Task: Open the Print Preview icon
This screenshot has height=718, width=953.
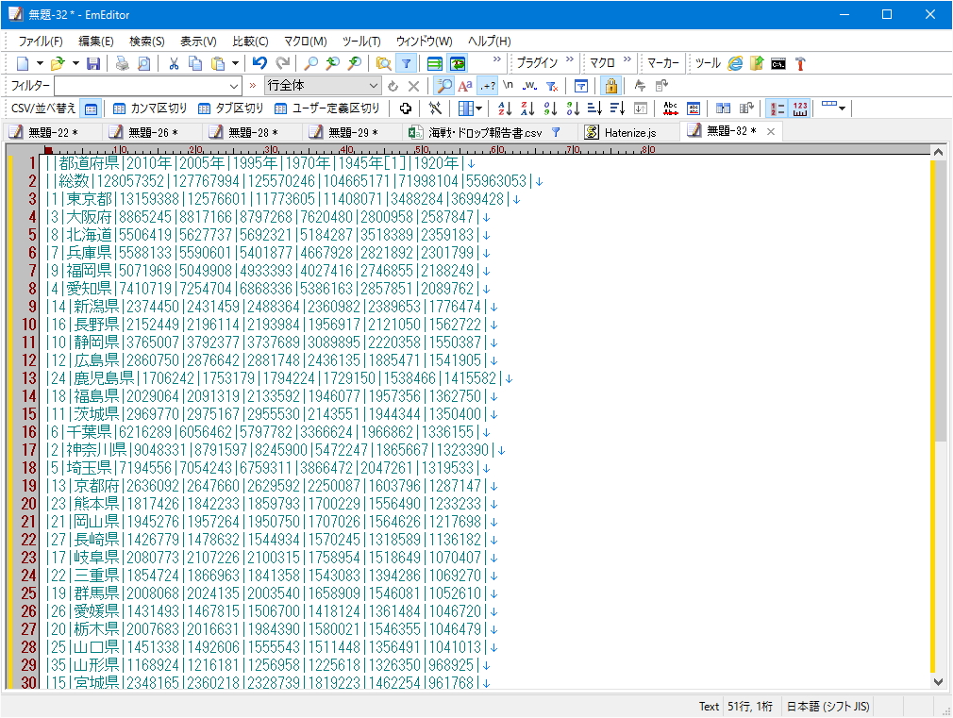Action: coord(144,63)
